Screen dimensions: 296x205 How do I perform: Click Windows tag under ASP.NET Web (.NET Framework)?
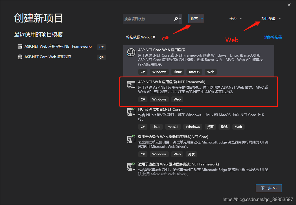tap(159, 99)
